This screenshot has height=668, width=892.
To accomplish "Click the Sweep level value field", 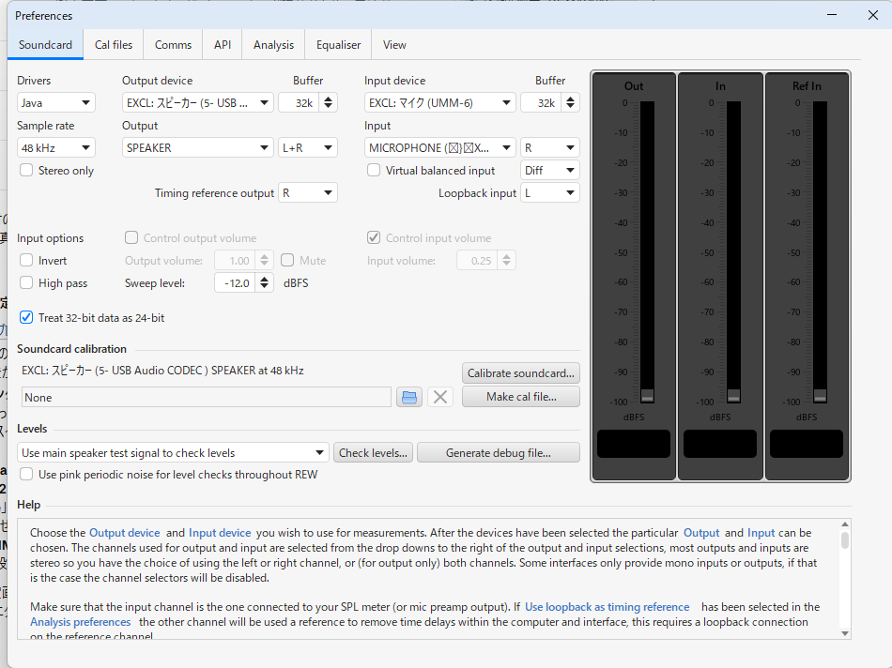I will (235, 282).
